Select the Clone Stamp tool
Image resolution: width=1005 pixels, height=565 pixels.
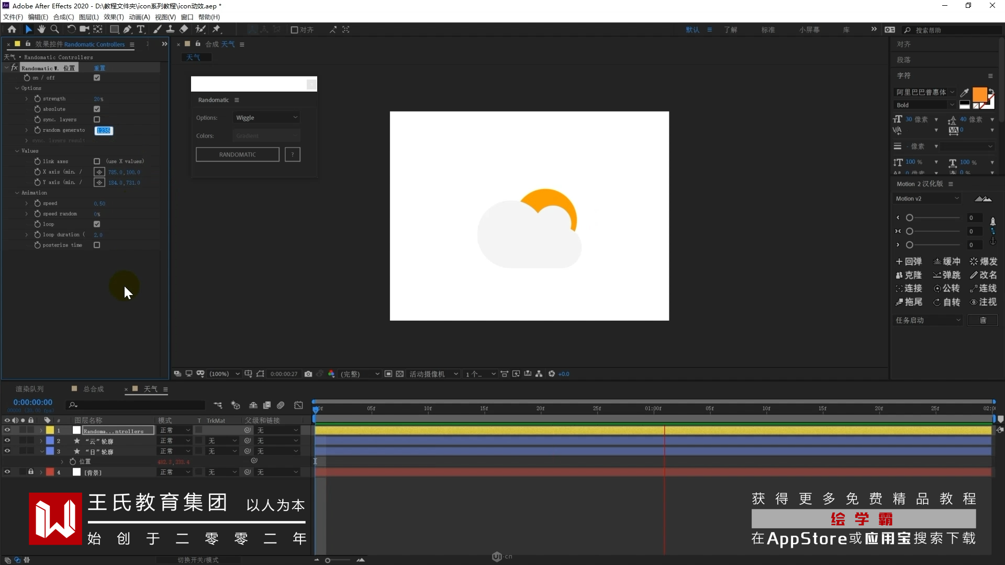click(x=170, y=29)
